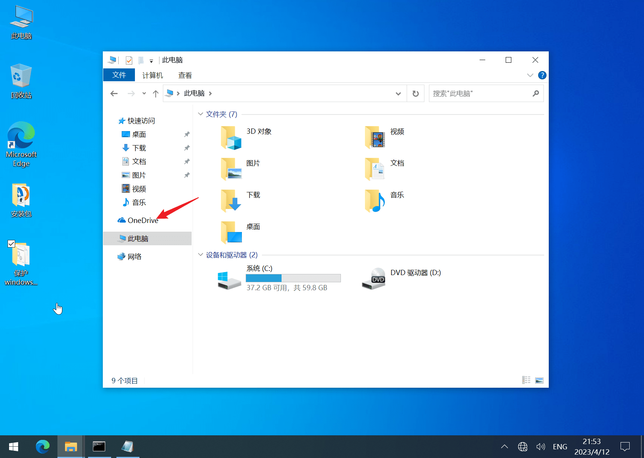
Task: Click the network globe tray icon
Action: (x=523, y=447)
